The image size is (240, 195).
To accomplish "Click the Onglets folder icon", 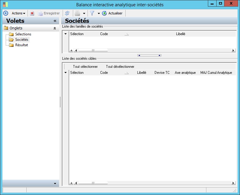I will [6, 28].
